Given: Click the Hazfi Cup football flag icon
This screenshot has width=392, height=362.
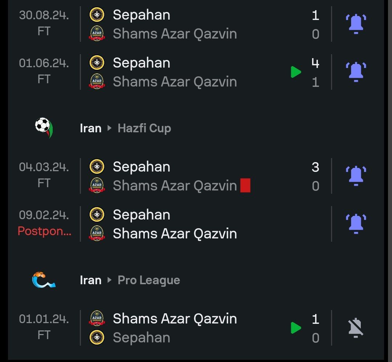Looking at the screenshot, I should point(44,128).
